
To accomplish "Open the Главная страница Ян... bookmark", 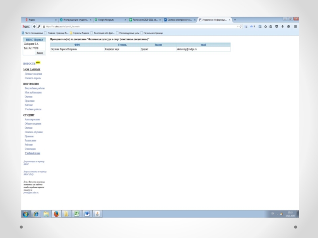I will [x=56, y=33].
